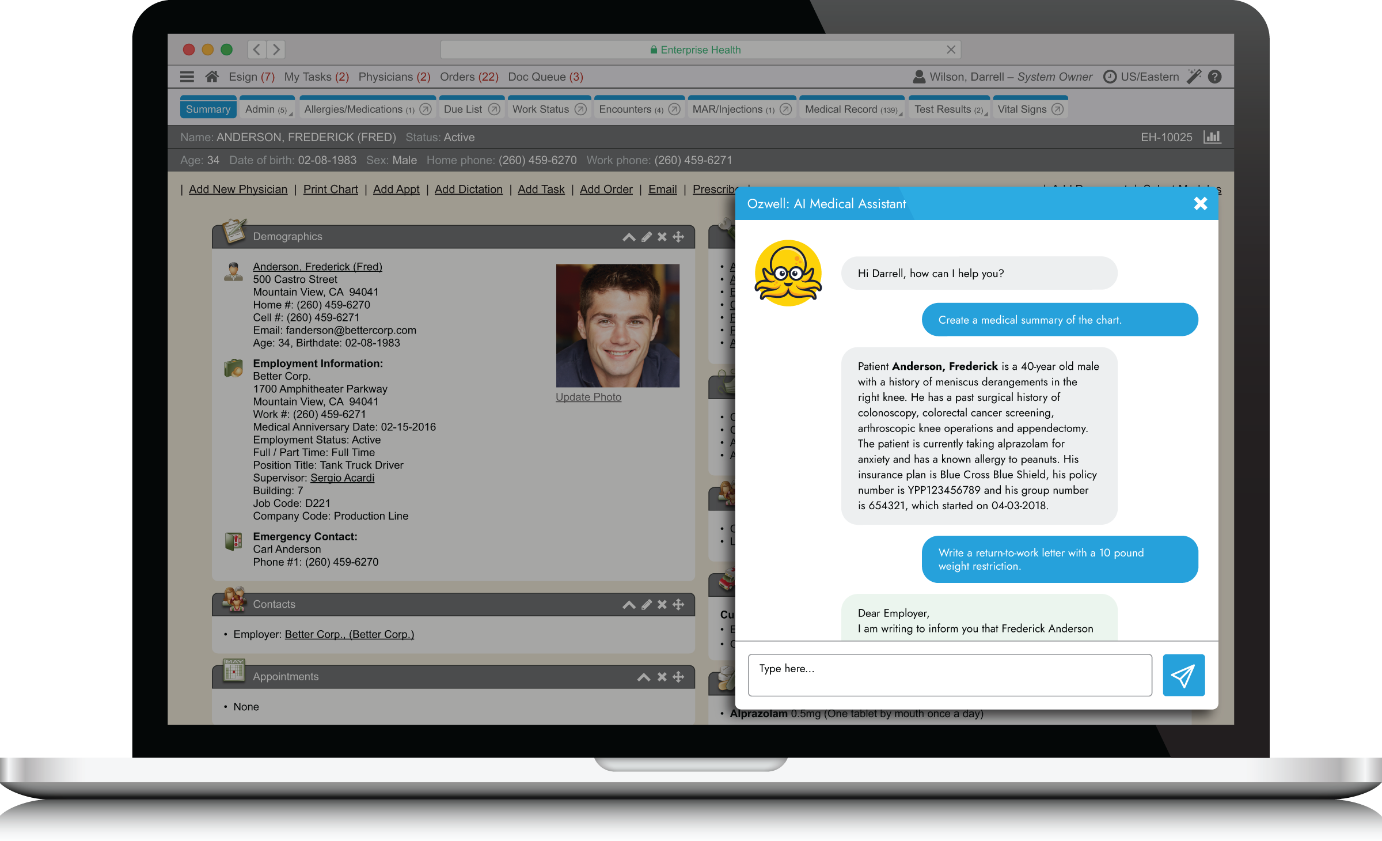
Task: Click the move icon on Contacts panel
Action: [x=679, y=604]
